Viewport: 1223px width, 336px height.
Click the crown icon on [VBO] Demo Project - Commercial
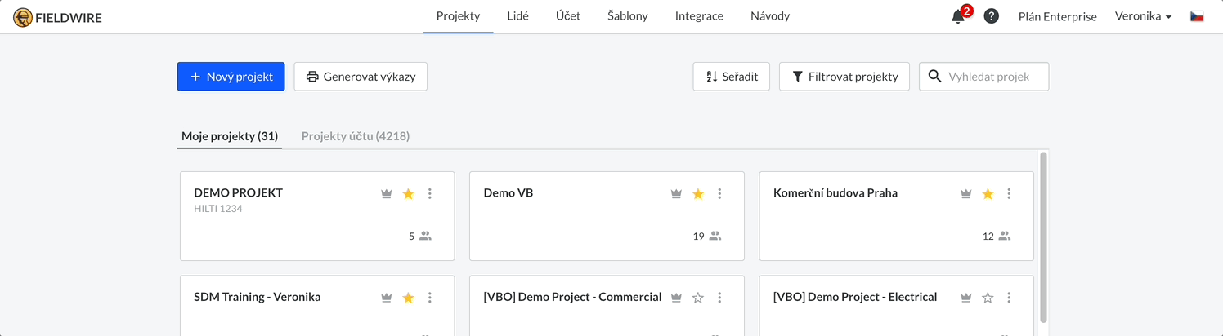click(x=676, y=298)
